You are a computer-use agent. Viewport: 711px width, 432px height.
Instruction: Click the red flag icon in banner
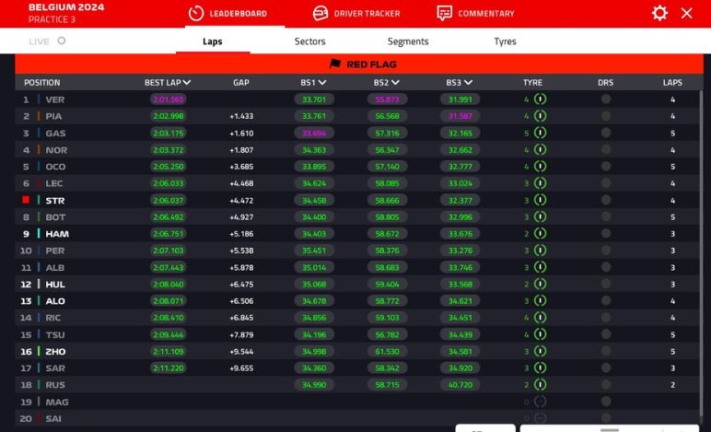[x=335, y=64]
